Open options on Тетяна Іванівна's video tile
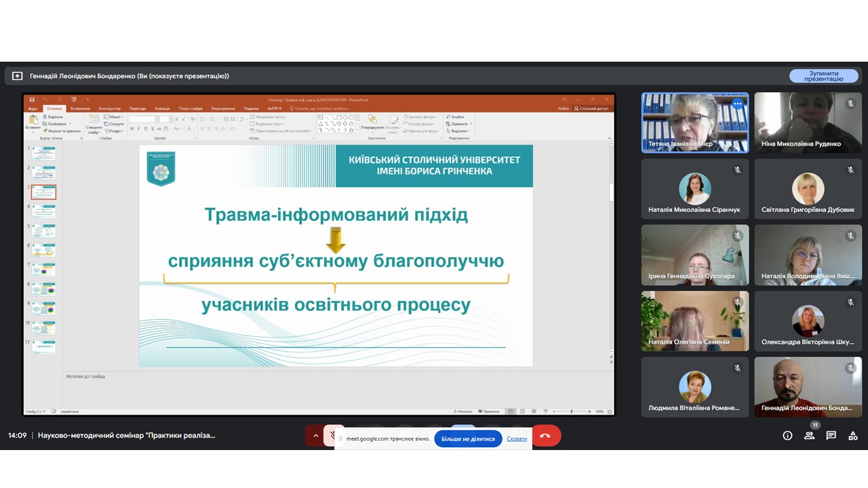This screenshot has height=488, width=868. (x=737, y=104)
